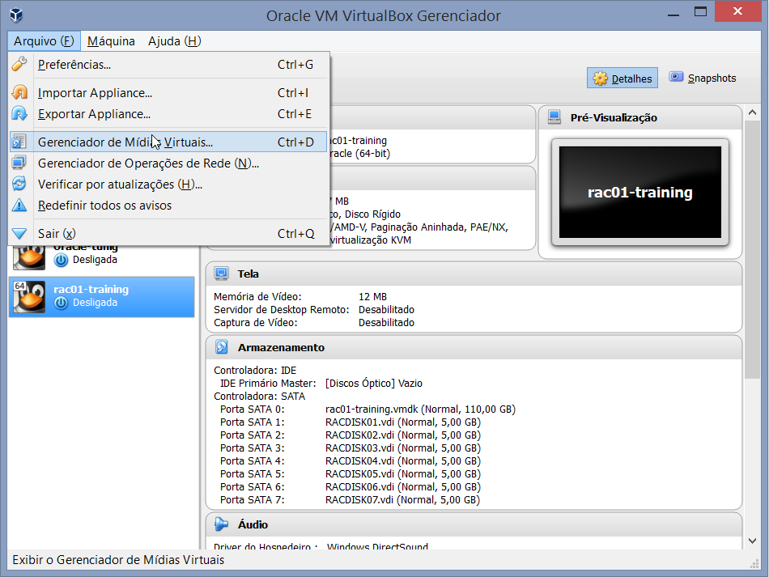Click the rac01-training penguin OS icon
Screen dimensions: 769x577
coord(29,296)
